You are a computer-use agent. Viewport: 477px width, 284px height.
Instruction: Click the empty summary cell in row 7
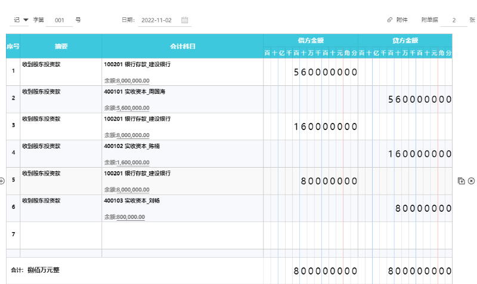coord(61,235)
